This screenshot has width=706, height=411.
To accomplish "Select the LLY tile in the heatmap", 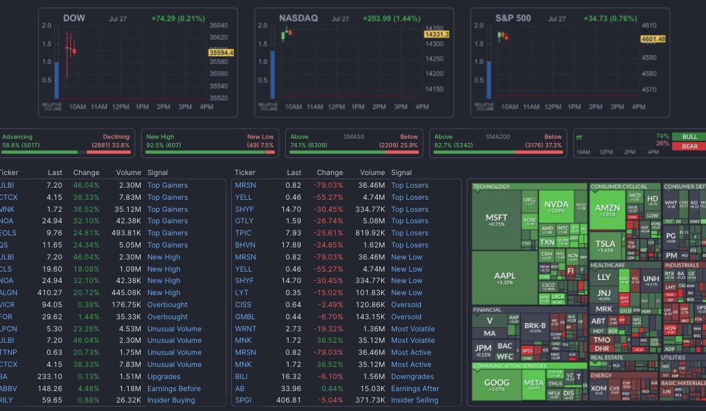I will 604,278.
